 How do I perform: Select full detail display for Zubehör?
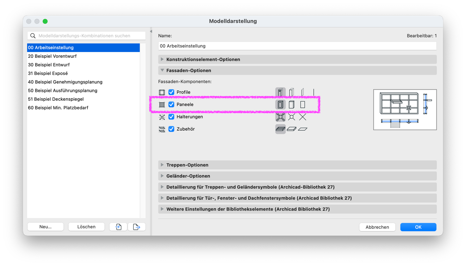point(280,129)
